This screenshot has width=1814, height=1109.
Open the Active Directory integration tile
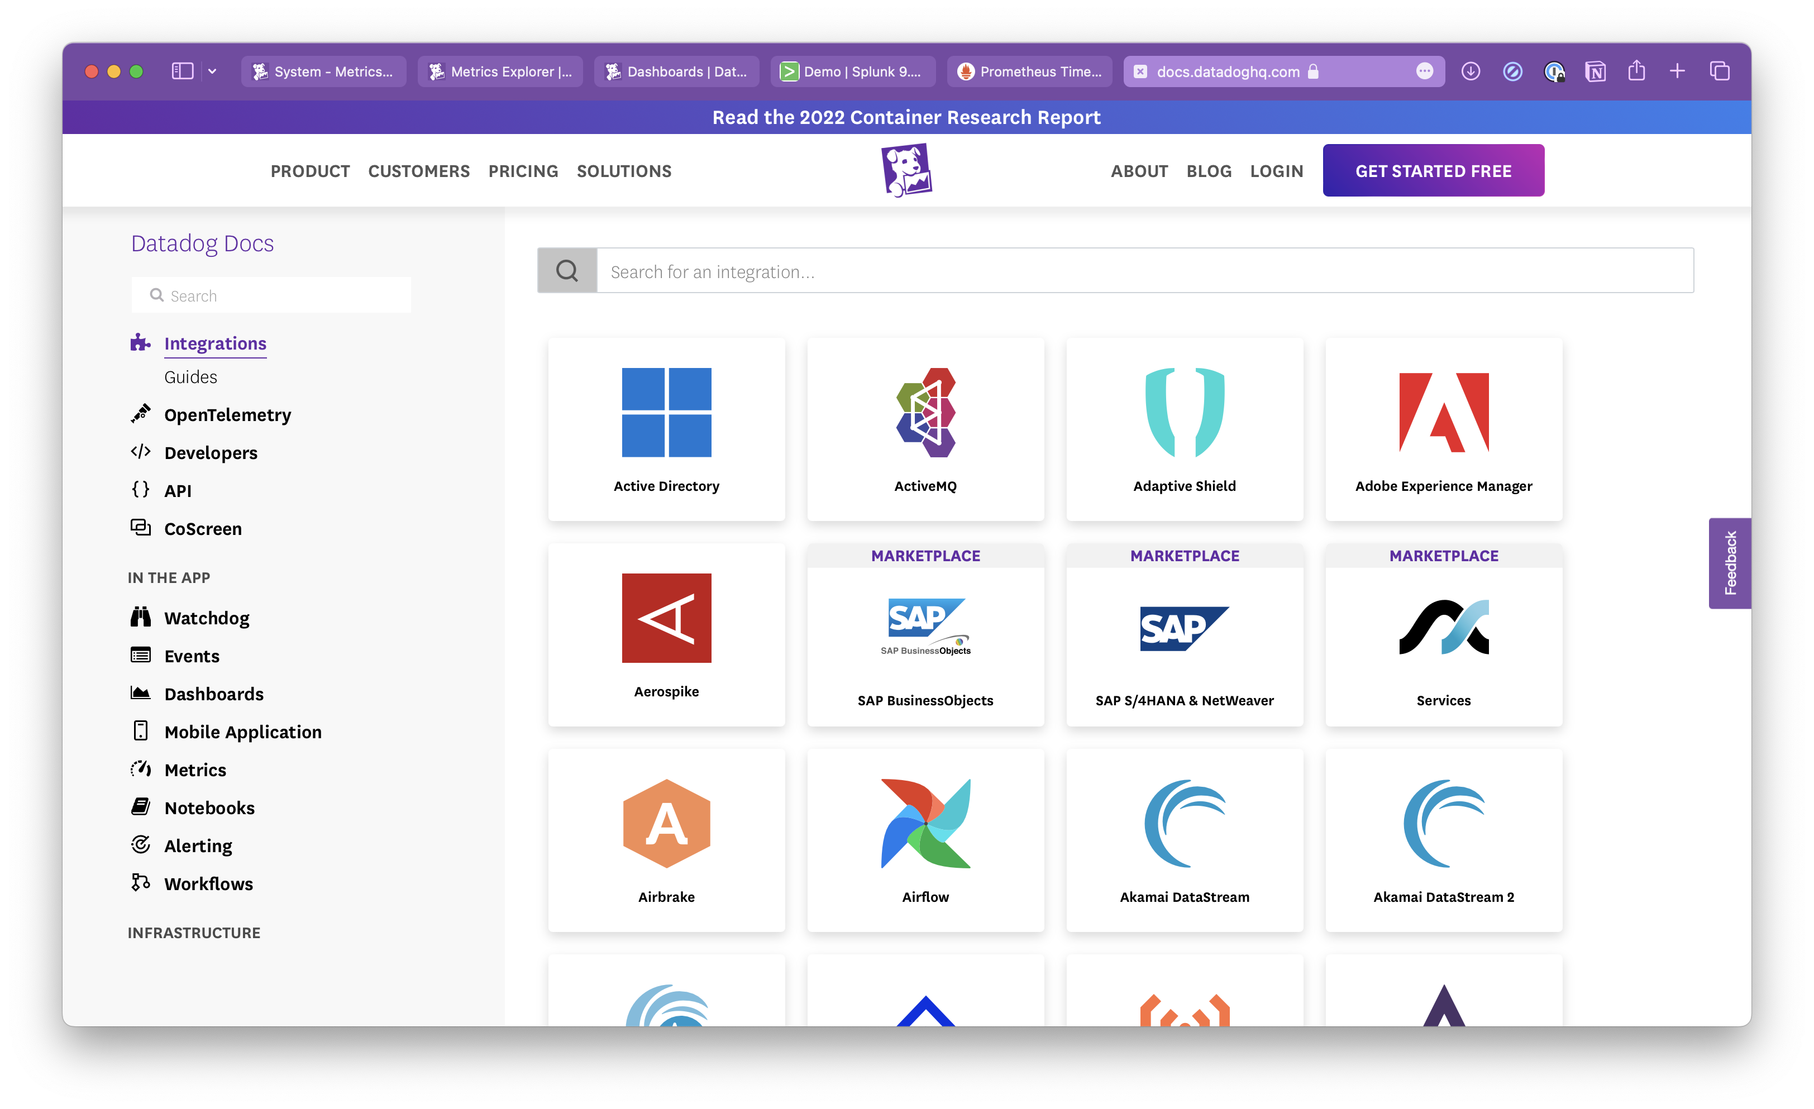pos(666,429)
